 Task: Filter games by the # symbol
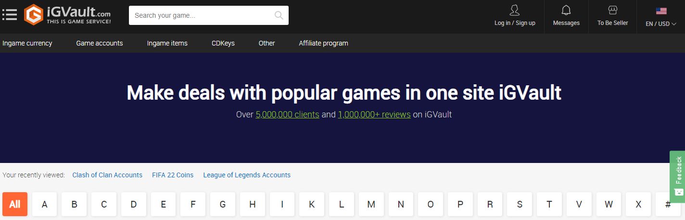[668, 204]
